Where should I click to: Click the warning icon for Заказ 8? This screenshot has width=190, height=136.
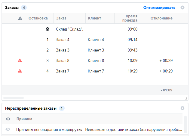point(20,61)
